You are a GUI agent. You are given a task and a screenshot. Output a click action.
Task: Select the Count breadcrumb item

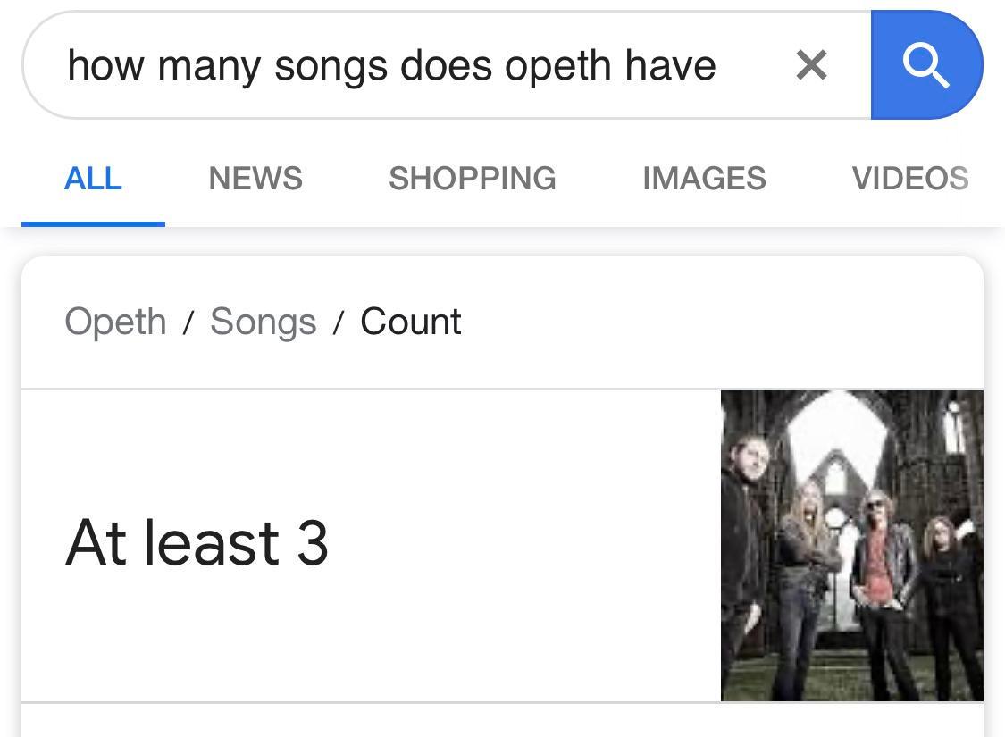pos(410,321)
